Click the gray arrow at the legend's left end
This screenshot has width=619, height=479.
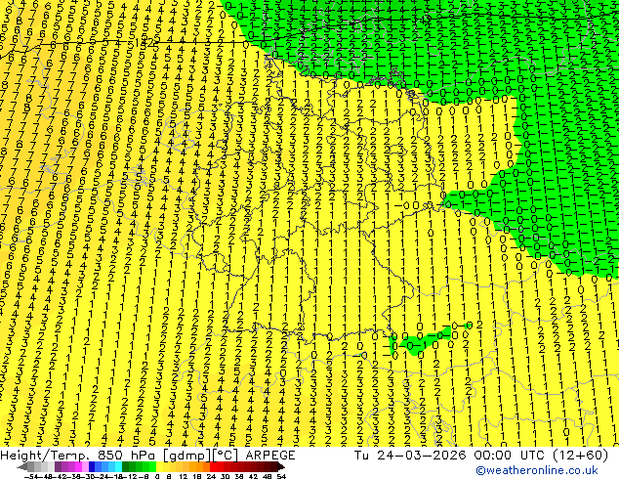click(x=22, y=467)
